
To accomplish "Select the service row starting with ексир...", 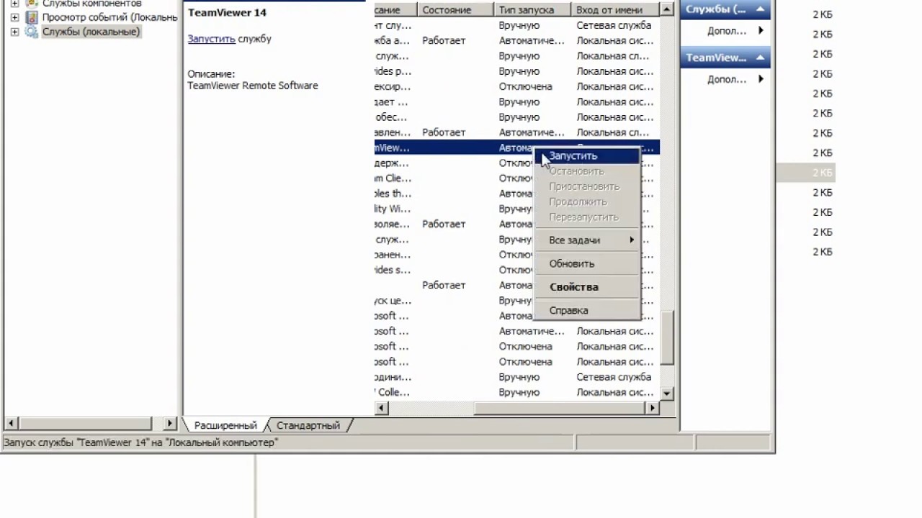I will coord(517,86).
